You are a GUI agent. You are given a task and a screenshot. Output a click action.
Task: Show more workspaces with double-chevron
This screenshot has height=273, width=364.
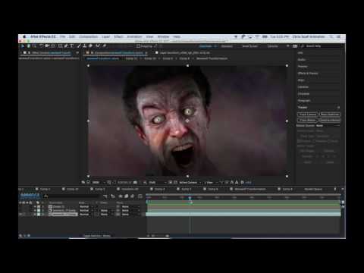[x=288, y=46]
